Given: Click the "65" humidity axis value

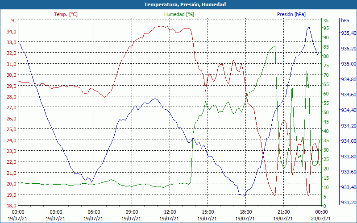Looking at the screenshot, I should [326, 84].
